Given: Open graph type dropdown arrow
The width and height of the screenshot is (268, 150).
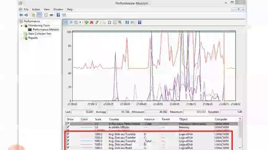Looking at the screenshot, I should [x=80, y=22].
